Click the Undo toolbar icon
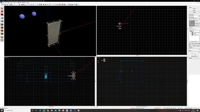Image resolution: width=200 pixels, height=112 pixels. [15, 5]
